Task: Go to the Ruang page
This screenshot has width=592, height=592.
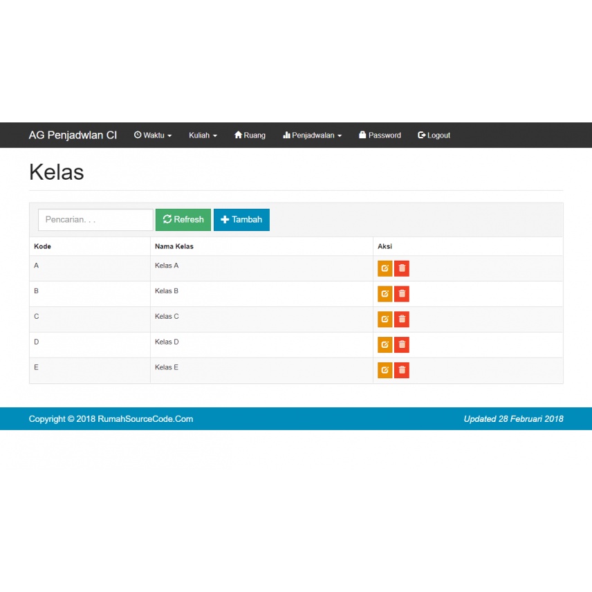Action: coord(250,135)
